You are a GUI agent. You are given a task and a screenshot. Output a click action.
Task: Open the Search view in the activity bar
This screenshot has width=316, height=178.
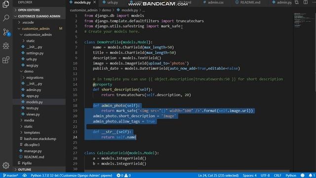pyautogui.click(x=6, y=18)
